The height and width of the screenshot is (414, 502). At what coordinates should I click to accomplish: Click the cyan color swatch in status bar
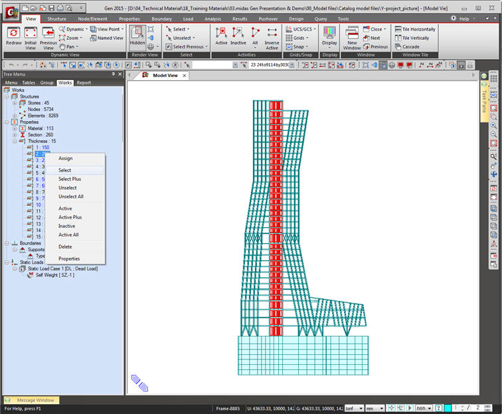pos(448,407)
